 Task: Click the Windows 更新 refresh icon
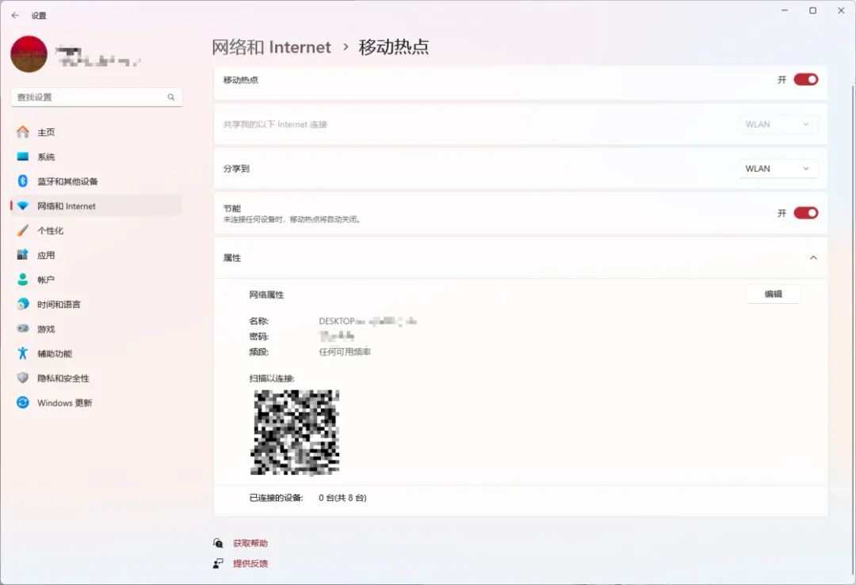22,402
